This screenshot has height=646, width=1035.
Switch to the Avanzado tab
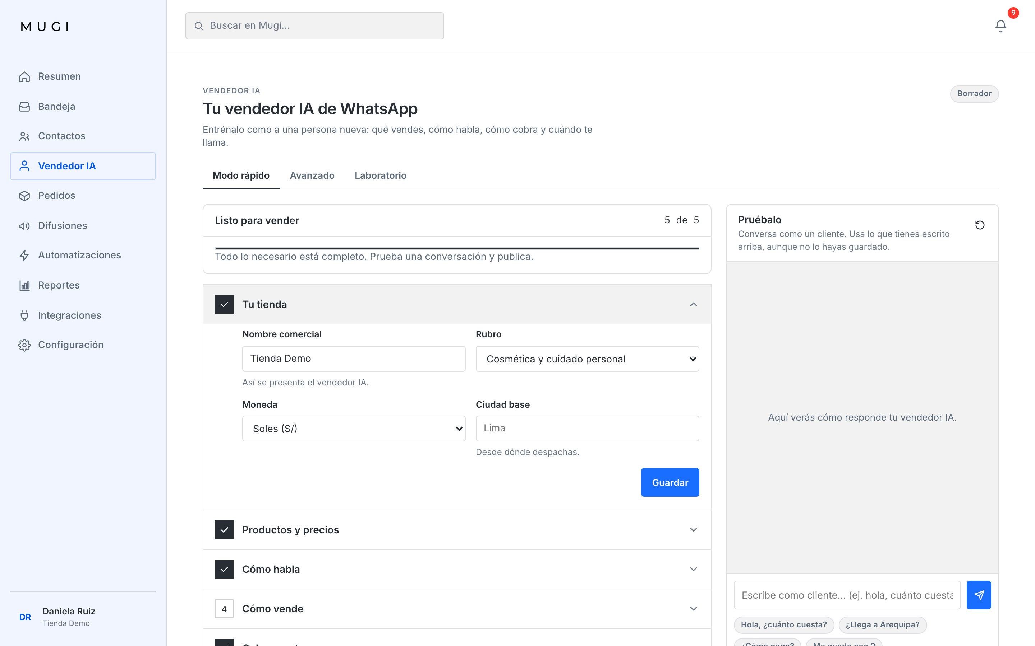(312, 175)
